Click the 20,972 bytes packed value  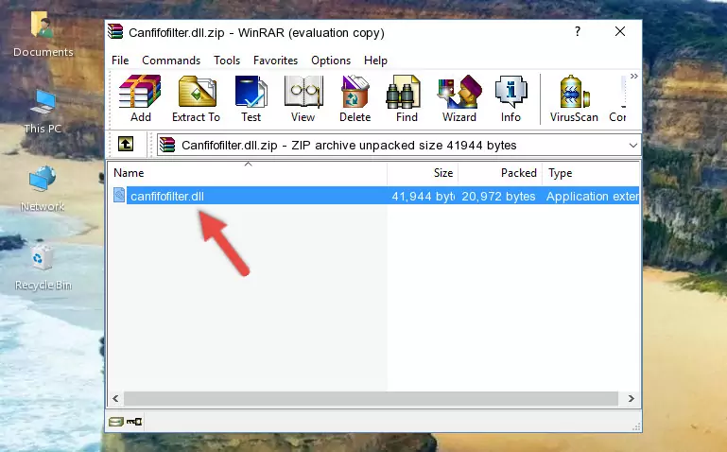point(498,196)
